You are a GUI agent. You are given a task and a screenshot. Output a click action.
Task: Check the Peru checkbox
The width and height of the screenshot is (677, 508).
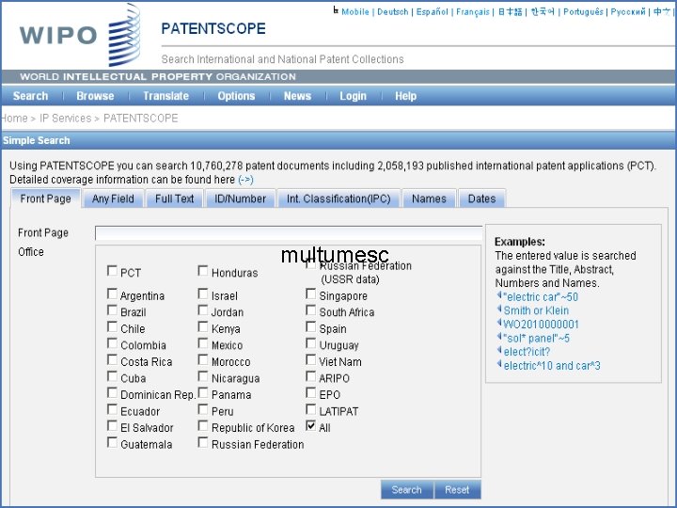coord(202,409)
